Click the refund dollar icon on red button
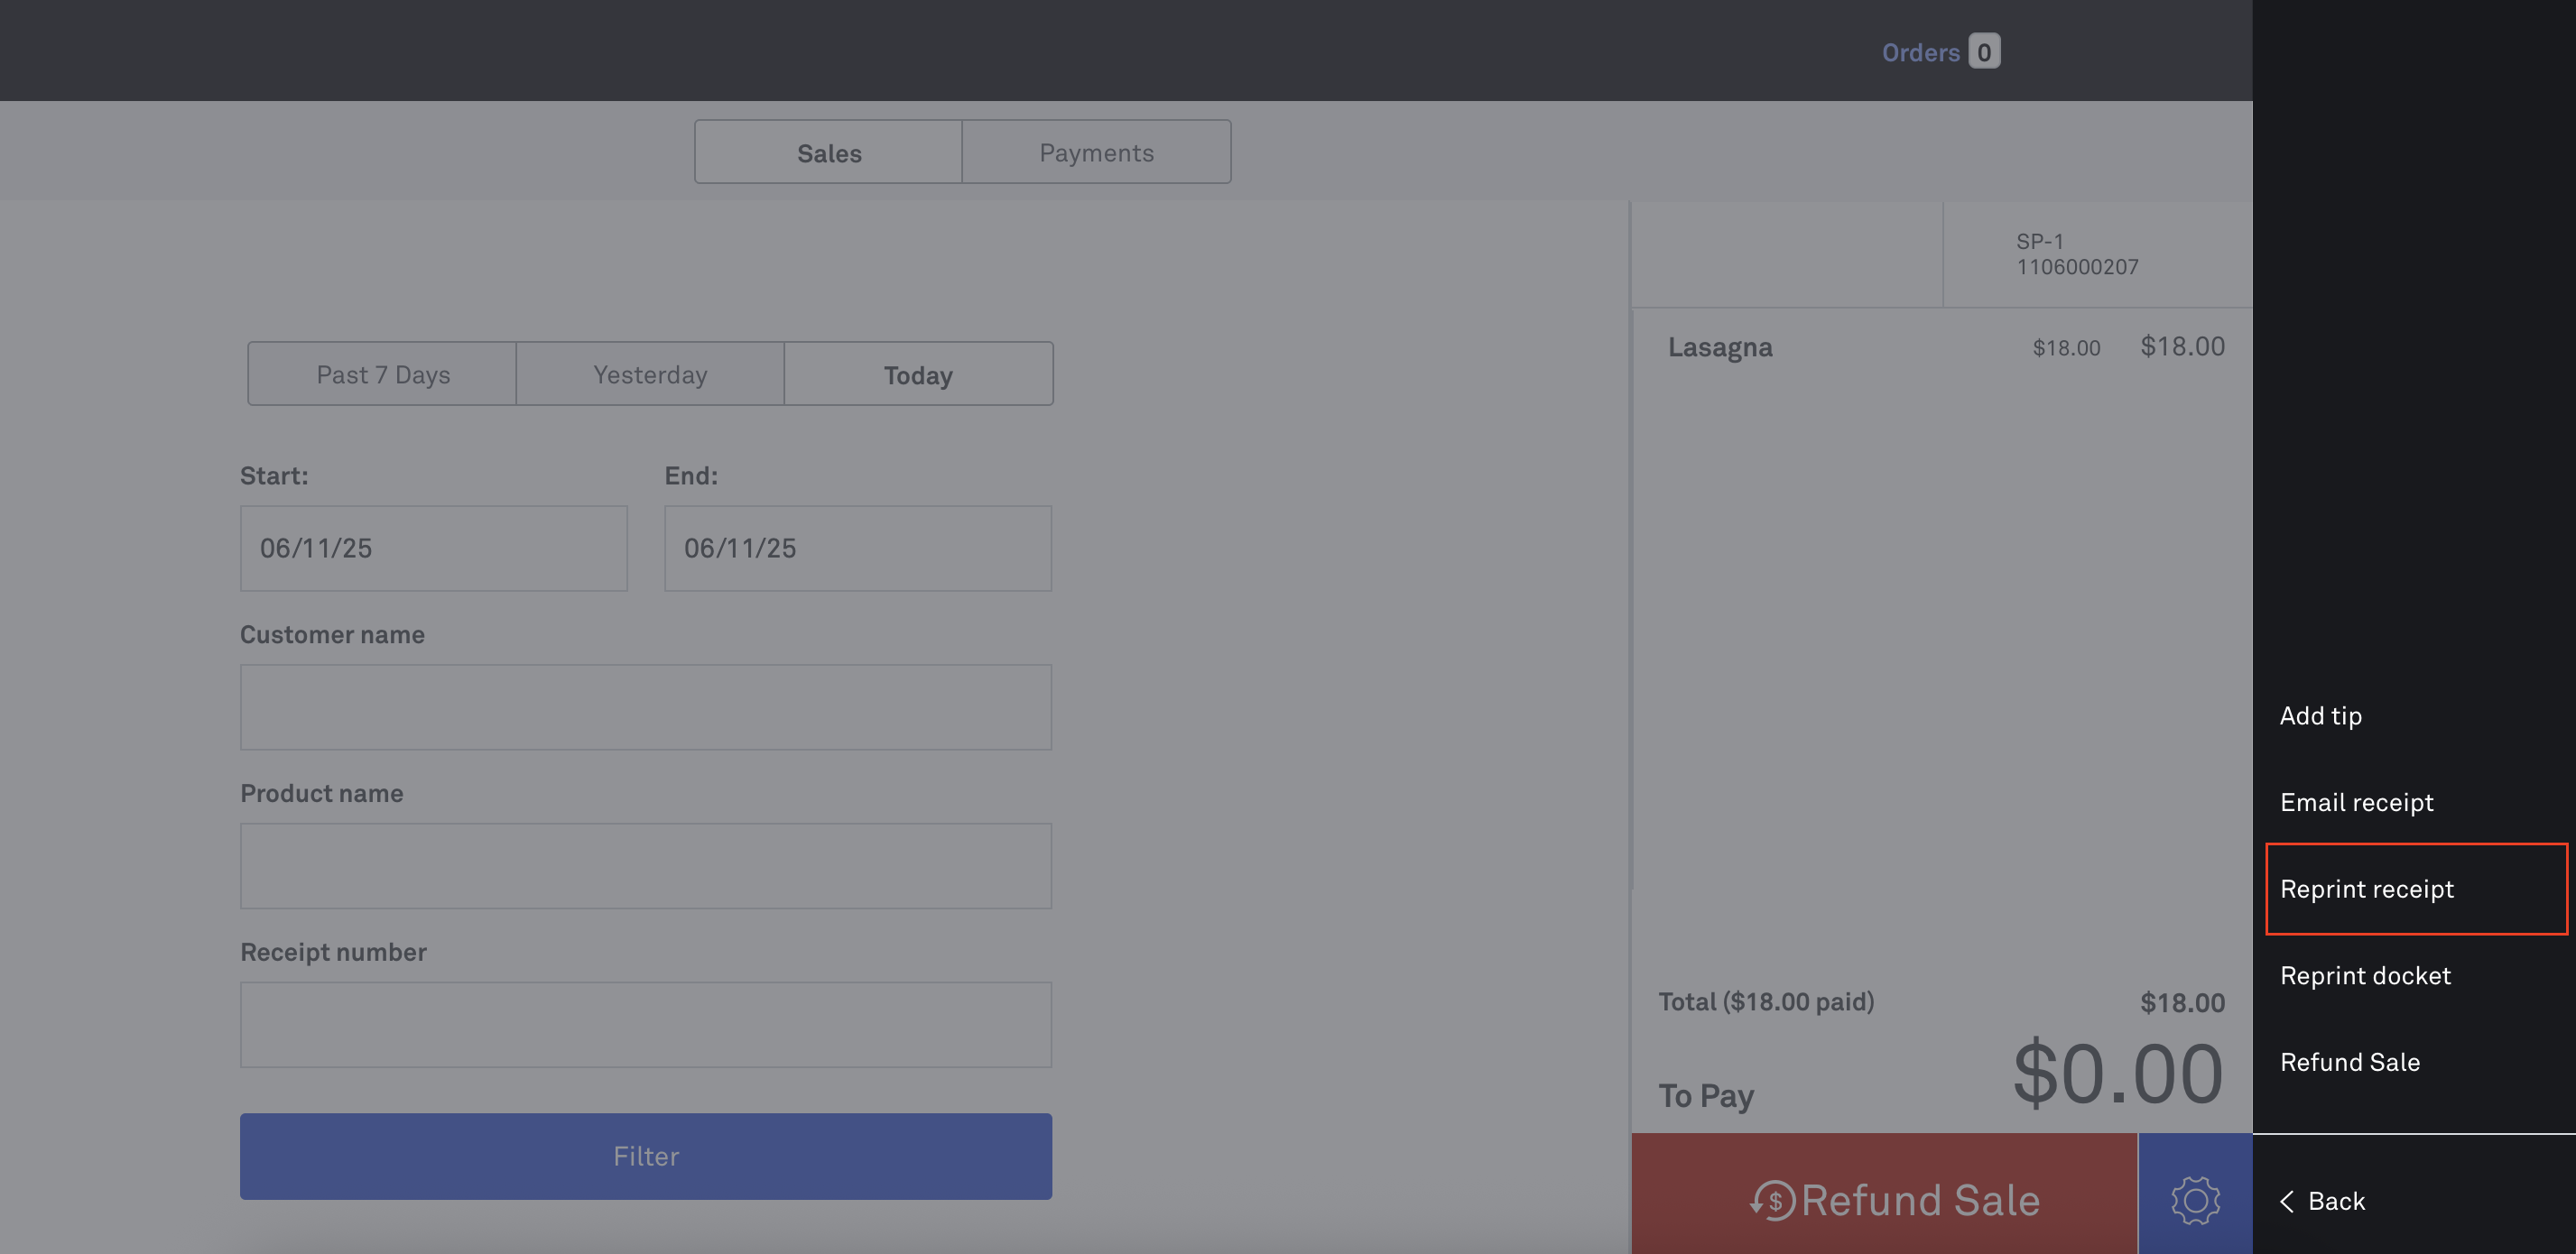2576x1254 pixels. pos(1773,1200)
